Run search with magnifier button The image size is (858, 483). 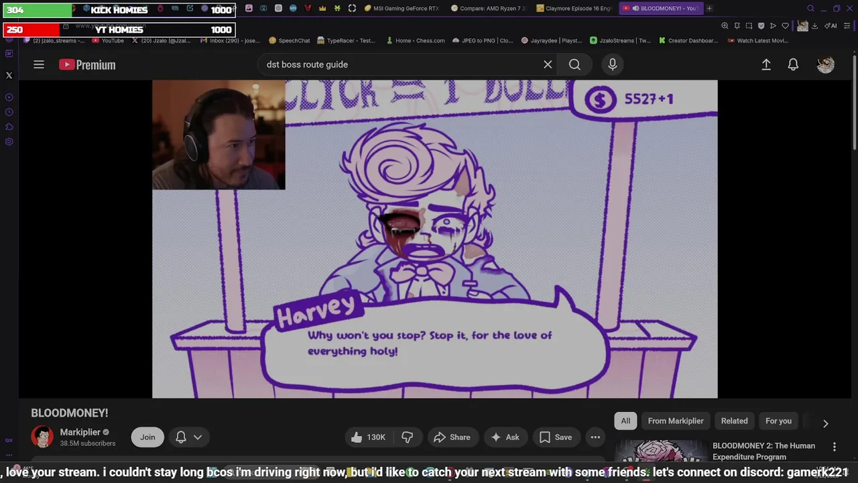click(x=574, y=64)
